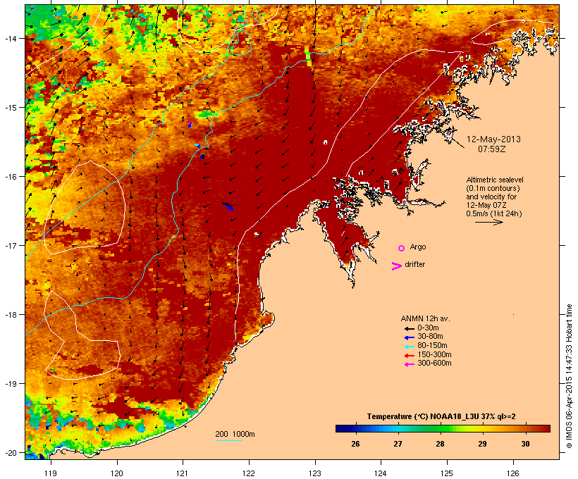Click the Altimetric sealevel text
Screen dimensions: 578x479
(x=495, y=180)
